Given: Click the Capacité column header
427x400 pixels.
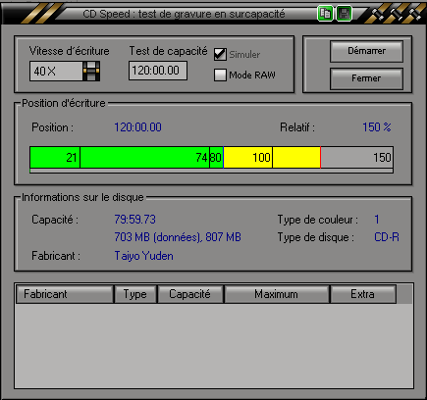Looking at the screenshot, I should pos(190,294).
